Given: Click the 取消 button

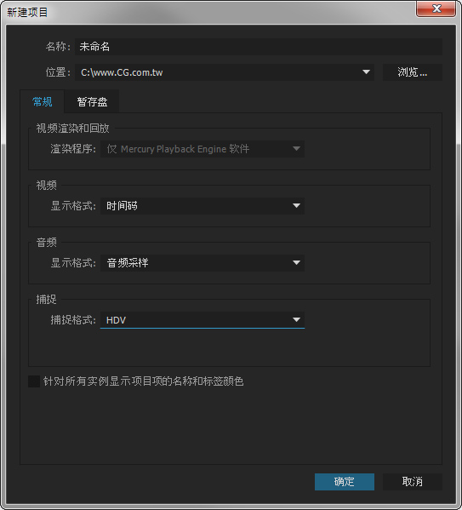Looking at the screenshot, I should coord(413,481).
